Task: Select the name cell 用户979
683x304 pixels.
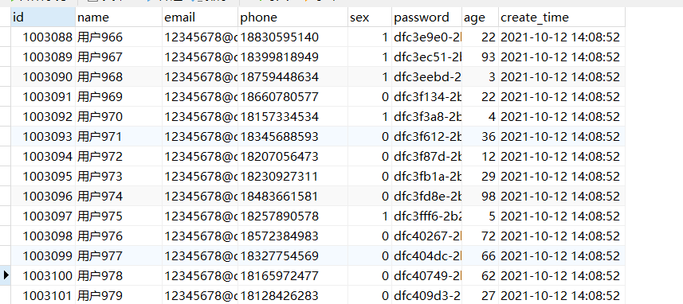Action: click(119, 295)
